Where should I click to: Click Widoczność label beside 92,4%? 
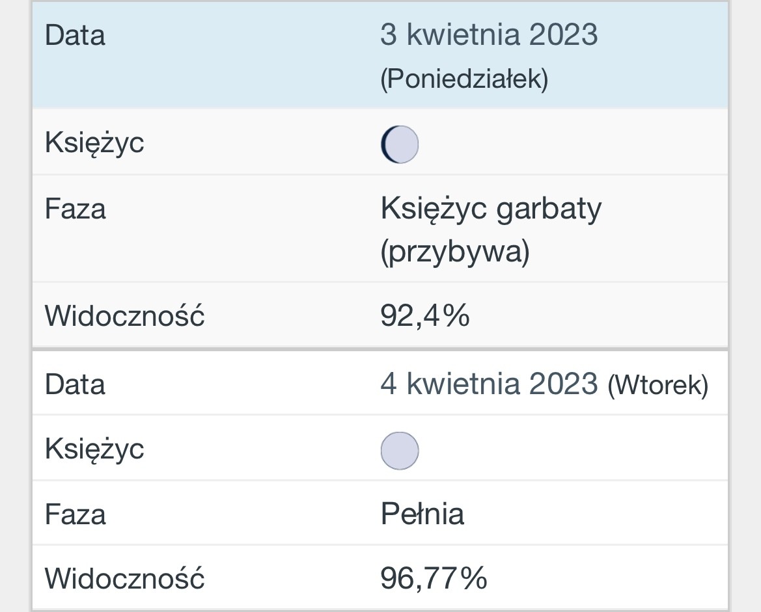pyautogui.click(x=124, y=316)
